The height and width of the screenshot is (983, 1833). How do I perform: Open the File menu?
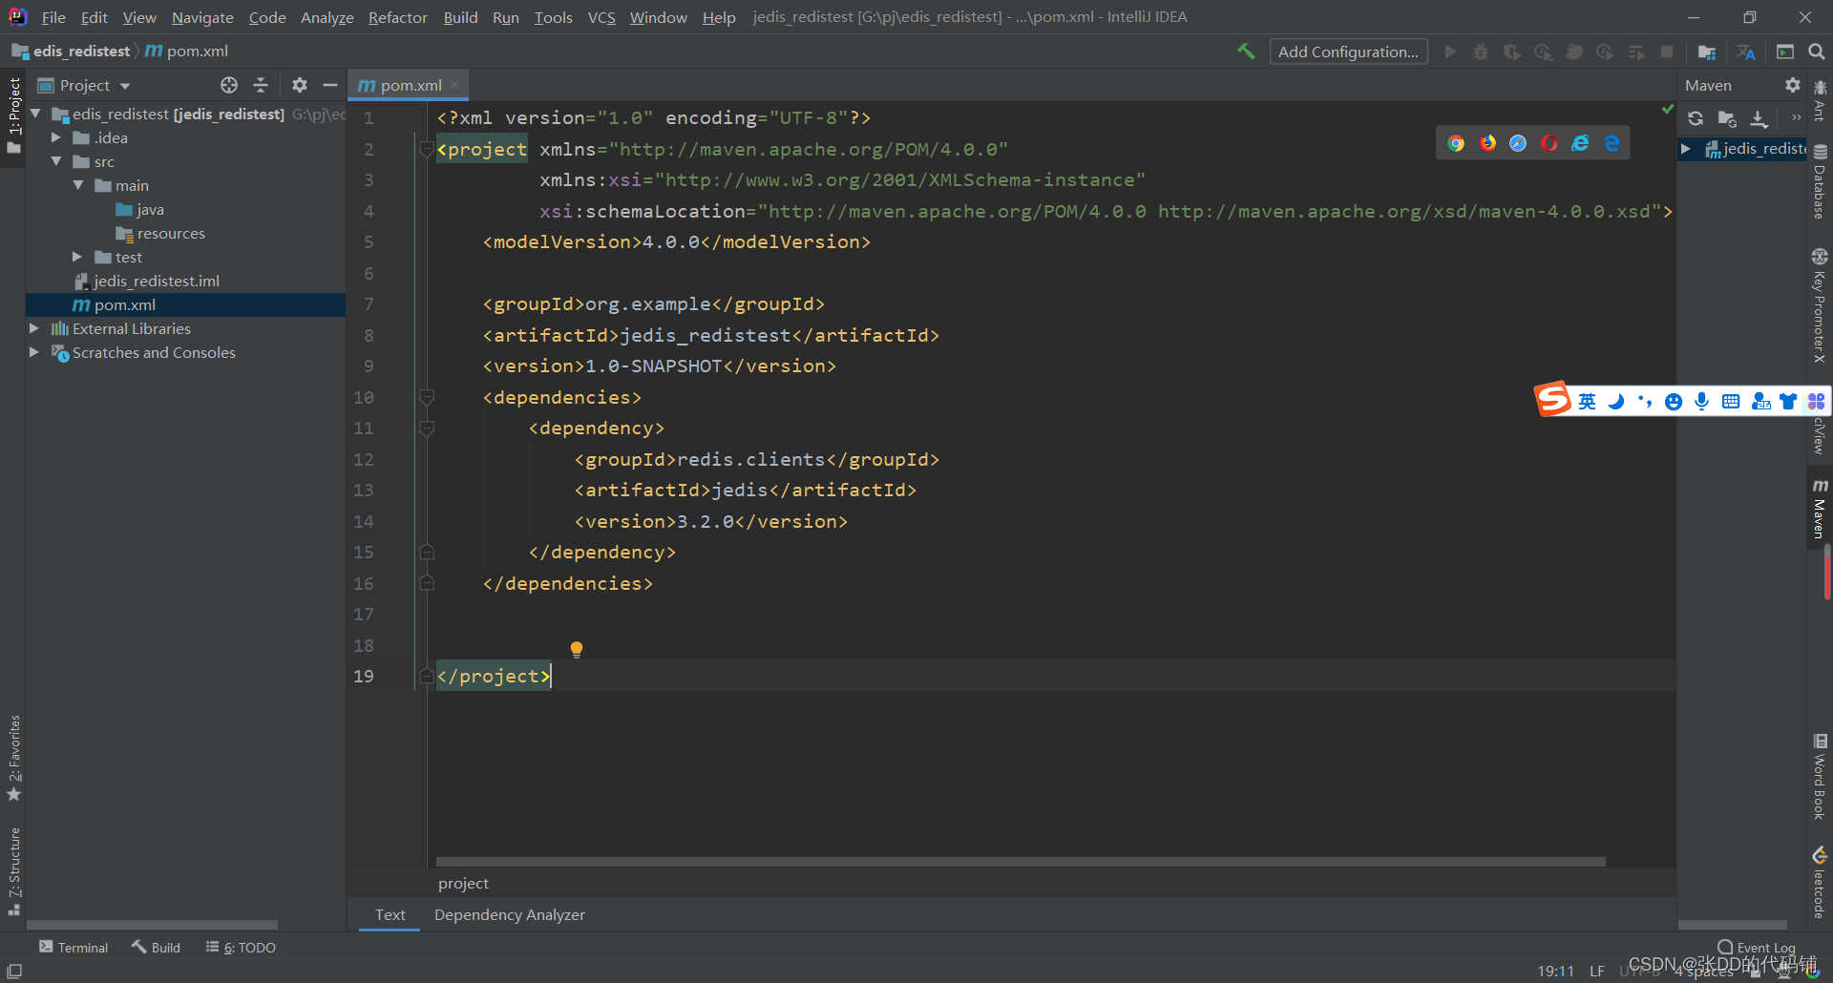53,17
